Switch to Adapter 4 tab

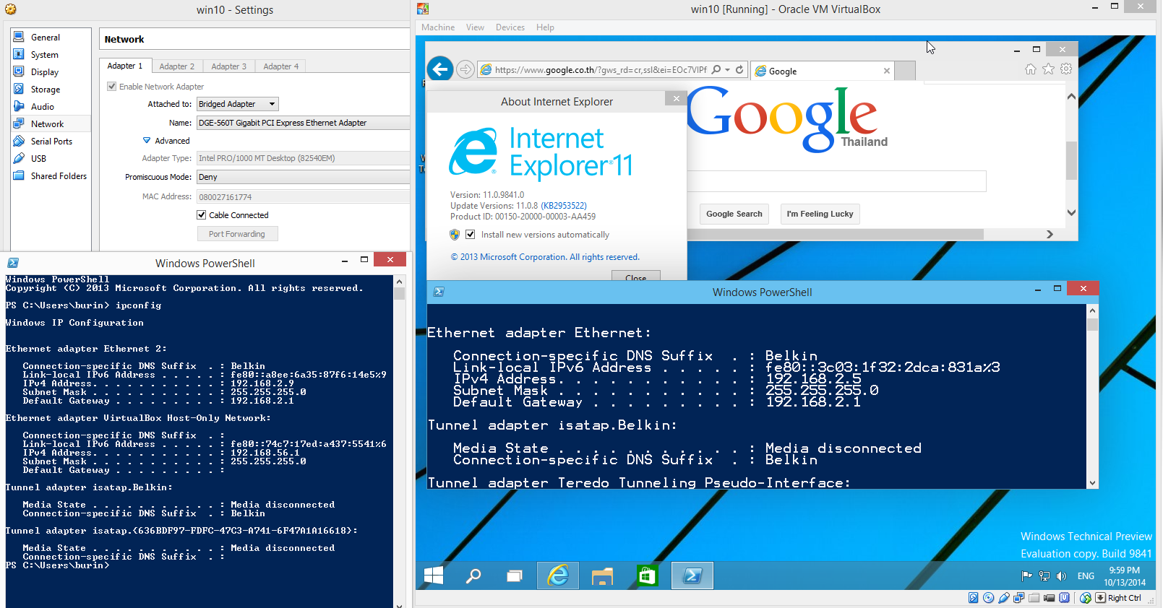click(x=280, y=66)
